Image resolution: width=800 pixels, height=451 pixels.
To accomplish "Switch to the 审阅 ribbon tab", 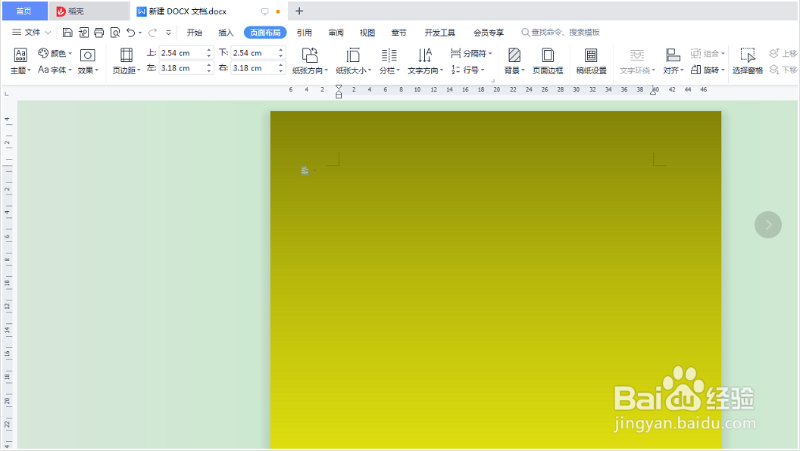I will (x=336, y=33).
